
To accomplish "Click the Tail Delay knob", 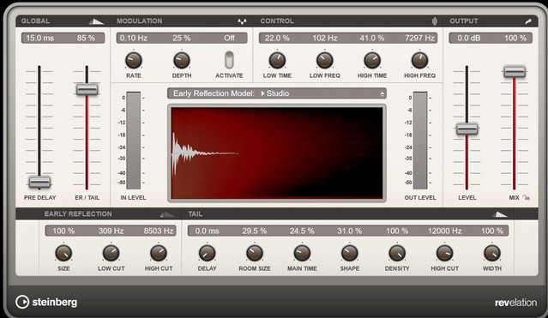I will coord(207,253).
